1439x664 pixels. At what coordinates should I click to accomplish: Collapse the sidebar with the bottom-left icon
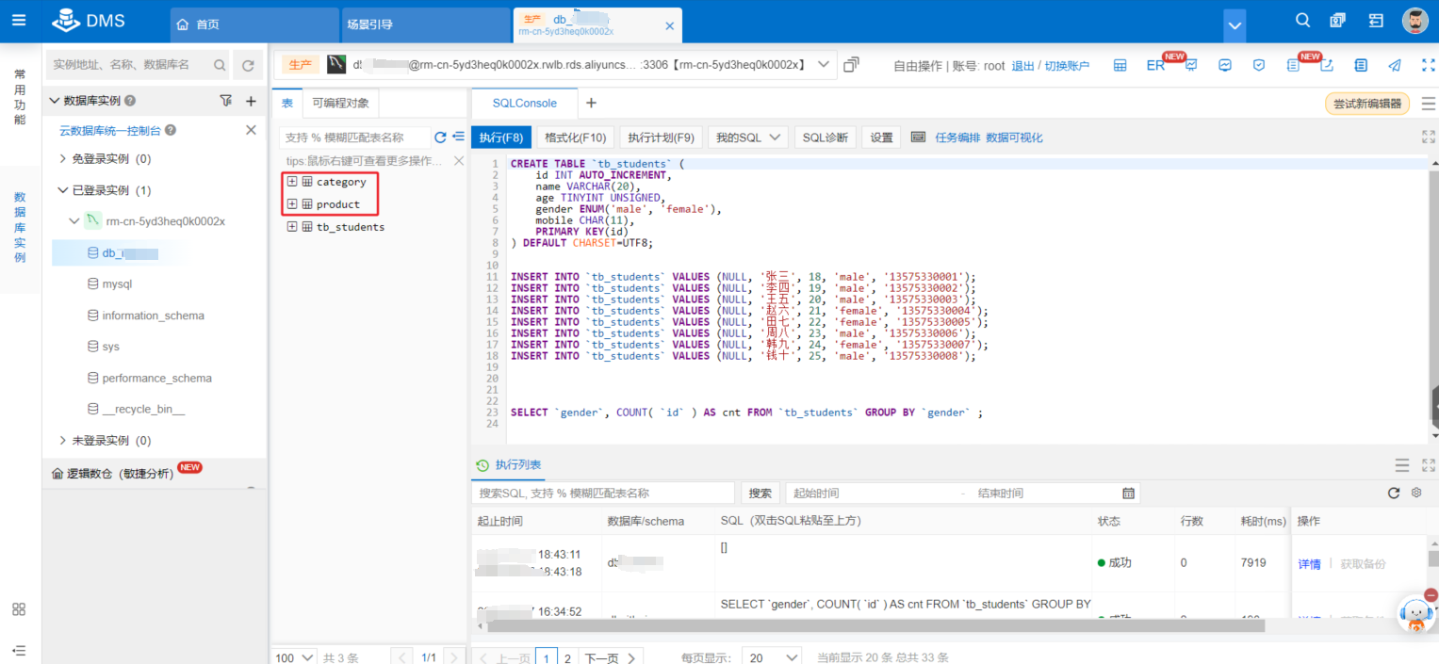[19, 650]
